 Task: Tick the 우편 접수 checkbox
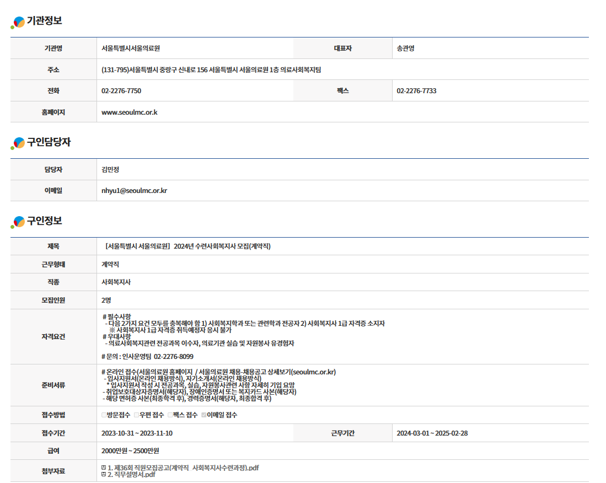[x=136, y=415]
